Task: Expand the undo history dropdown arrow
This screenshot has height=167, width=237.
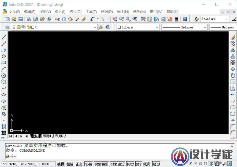Action: [98, 19]
